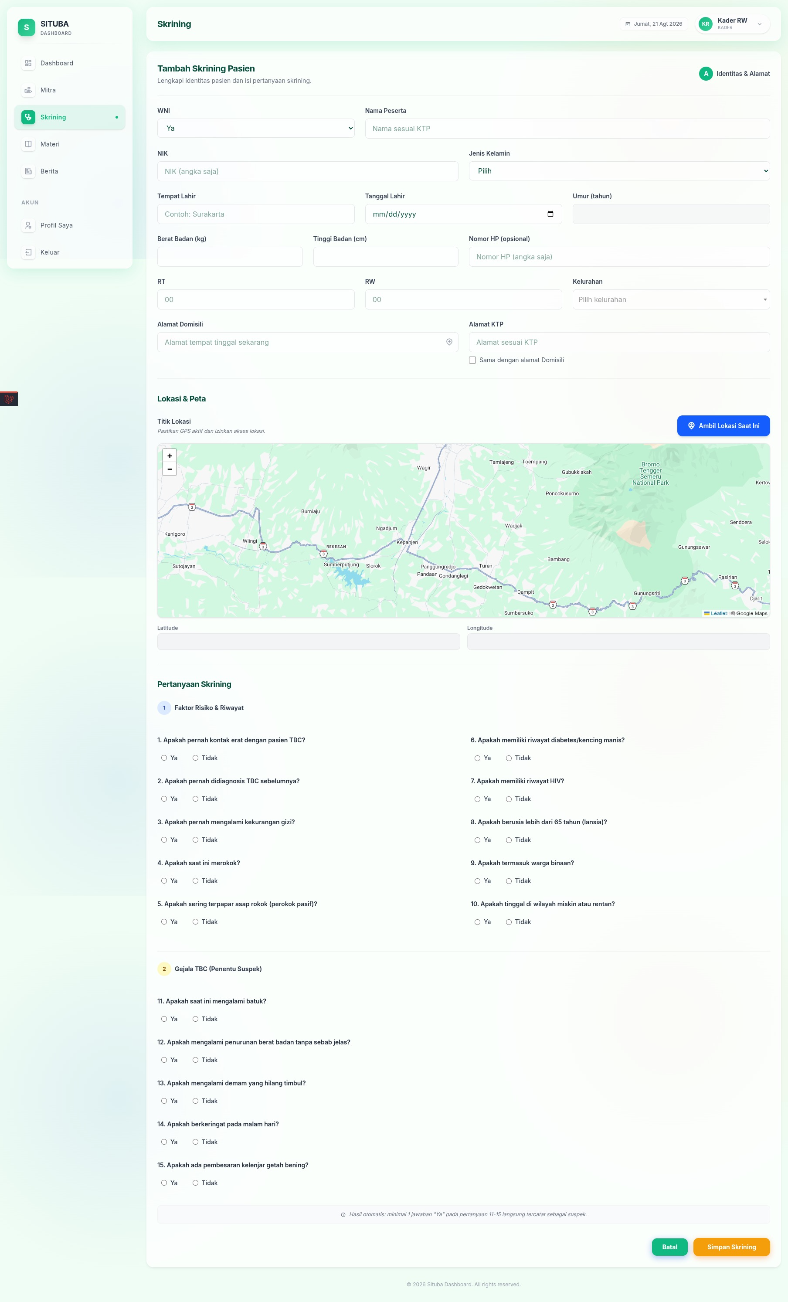Mark Ya for question 12 penurunan berat badan
Image resolution: width=788 pixels, height=1302 pixels.
coord(164,1060)
